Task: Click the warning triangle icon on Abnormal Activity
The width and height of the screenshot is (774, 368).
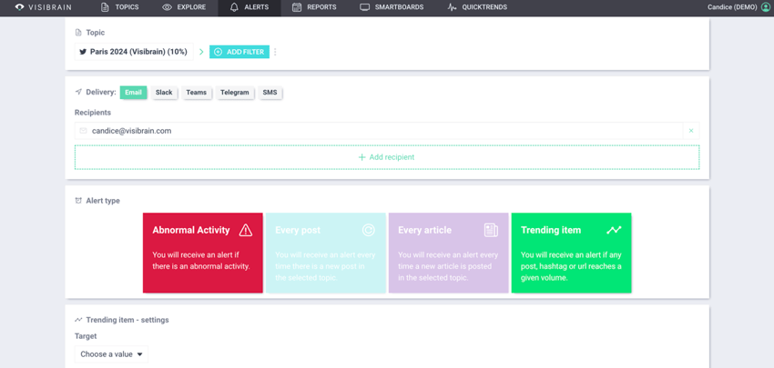Action: pyautogui.click(x=245, y=230)
